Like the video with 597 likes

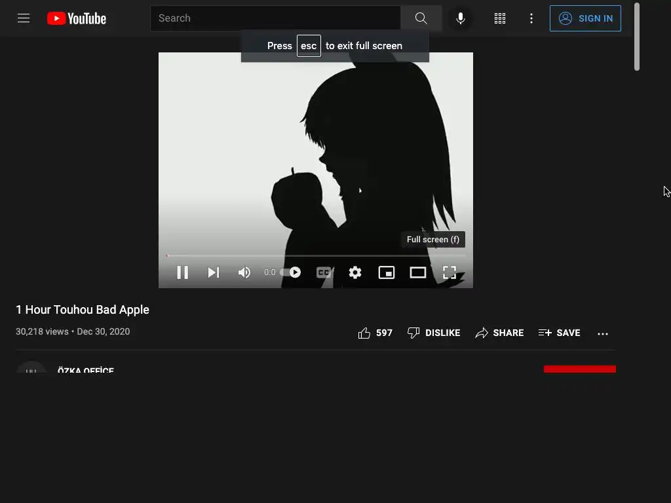click(375, 333)
